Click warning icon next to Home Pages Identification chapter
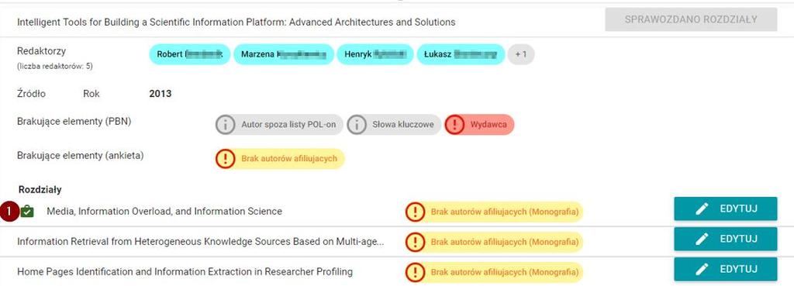Image resolution: width=794 pixels, height=286 pixels. pyautogui.click(x=415, y=272)
